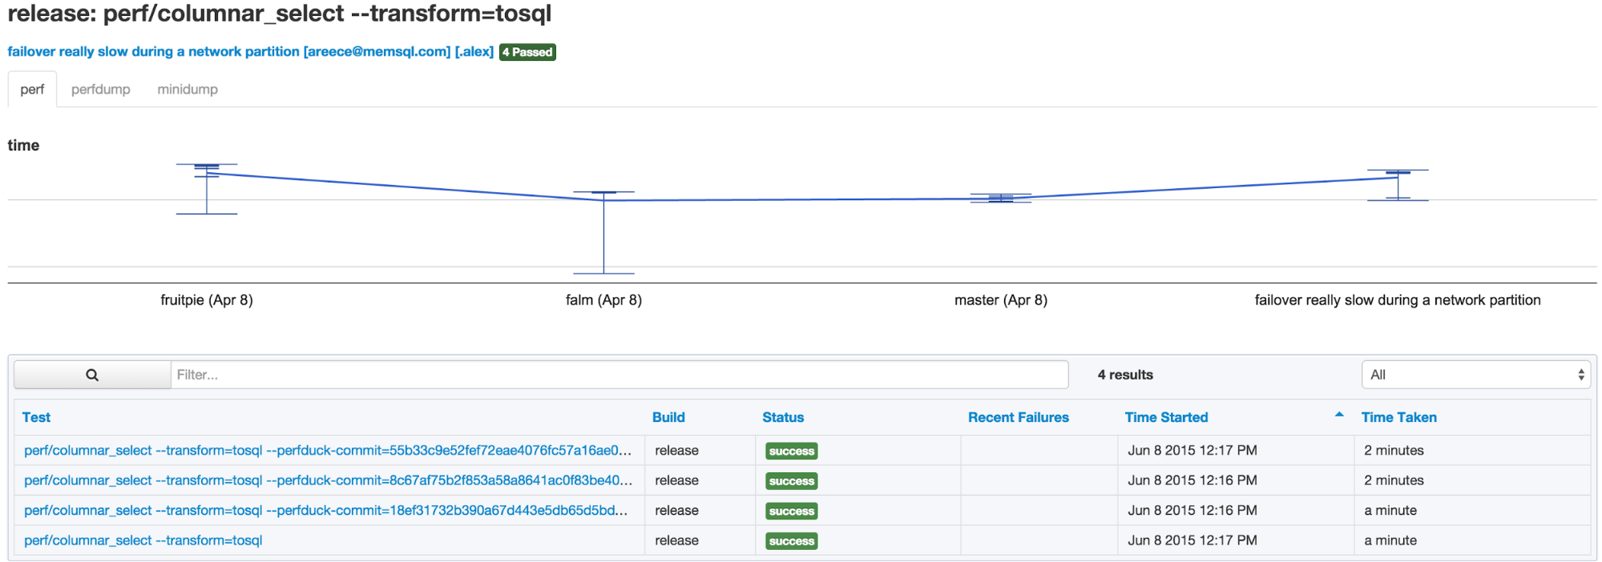Click 'release' build cell in first row
This screenshot has width=1602, height=562.
pyautogui.click(x=676, y=450)
